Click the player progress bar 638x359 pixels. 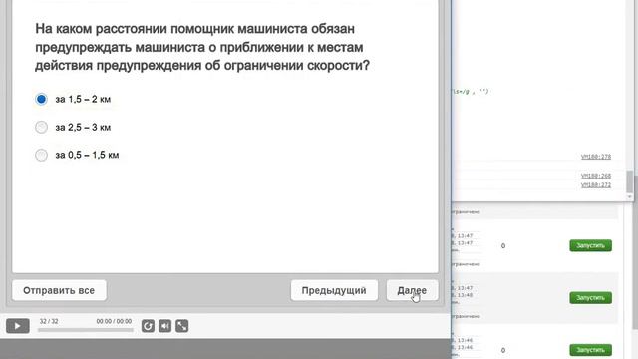[86, 330]
